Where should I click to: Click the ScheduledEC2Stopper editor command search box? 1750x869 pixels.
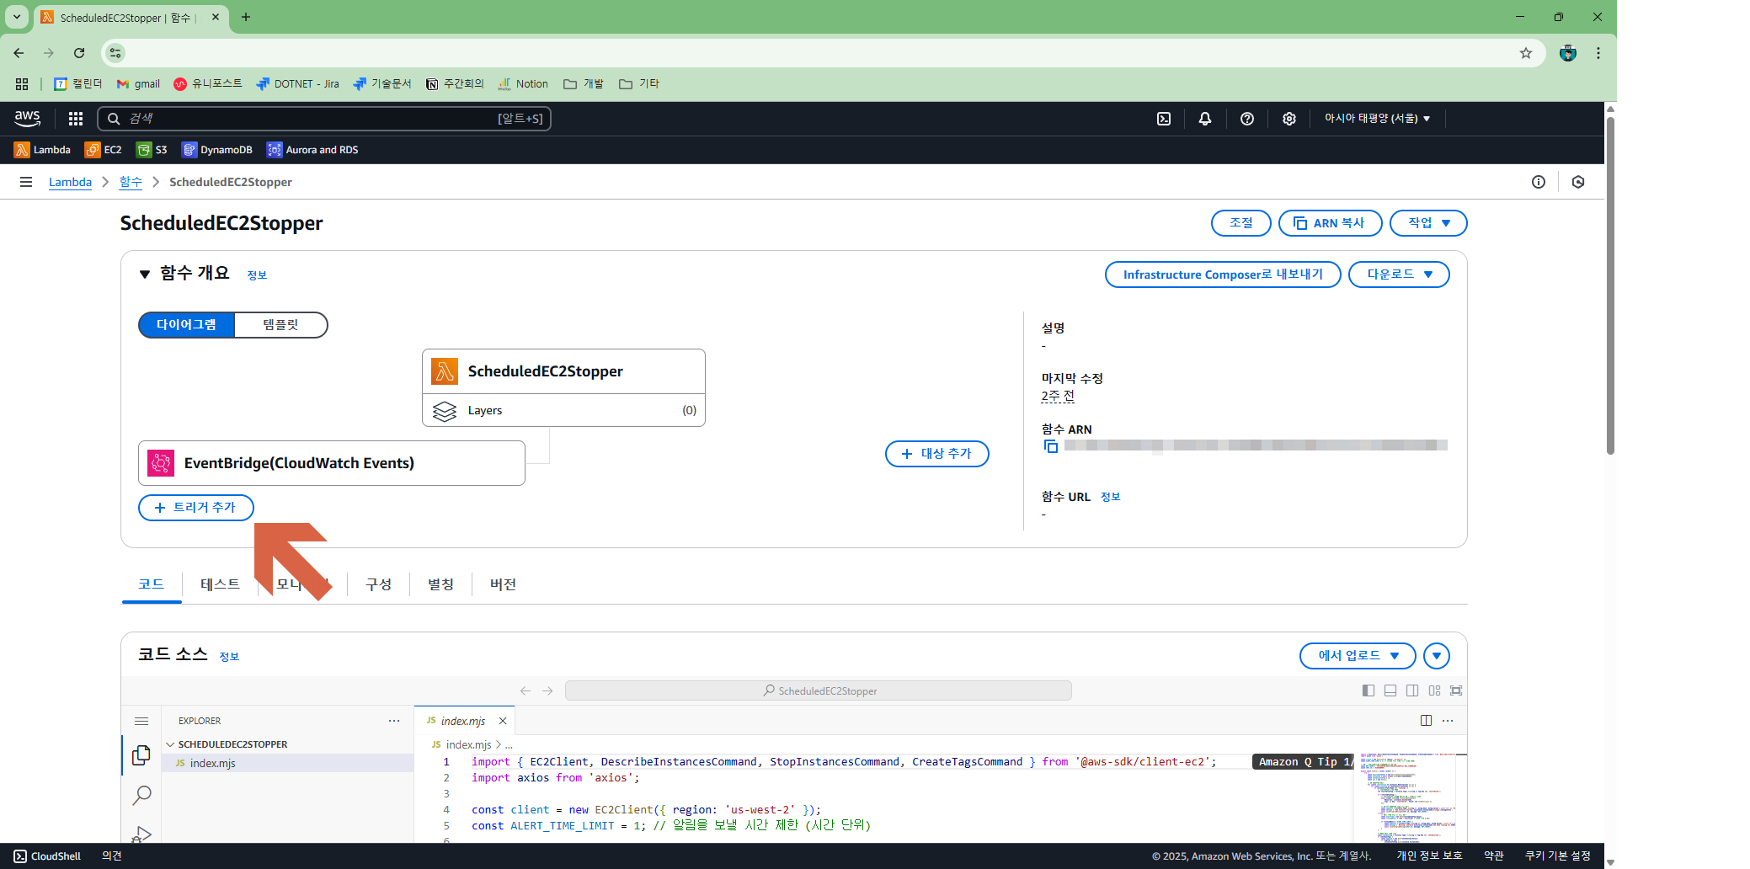click(x=819, y=690)
